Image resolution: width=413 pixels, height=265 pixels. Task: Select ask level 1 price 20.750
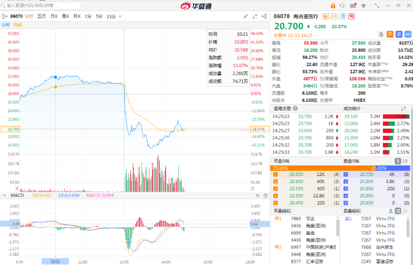tap(366, 174)
